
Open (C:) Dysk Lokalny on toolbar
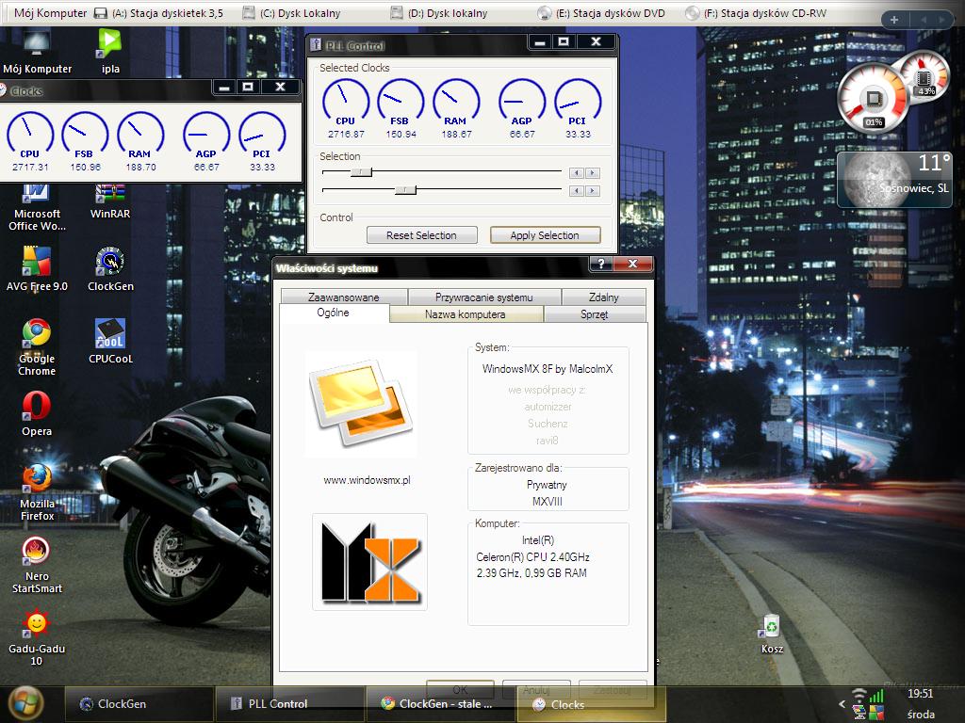(290, 13)
